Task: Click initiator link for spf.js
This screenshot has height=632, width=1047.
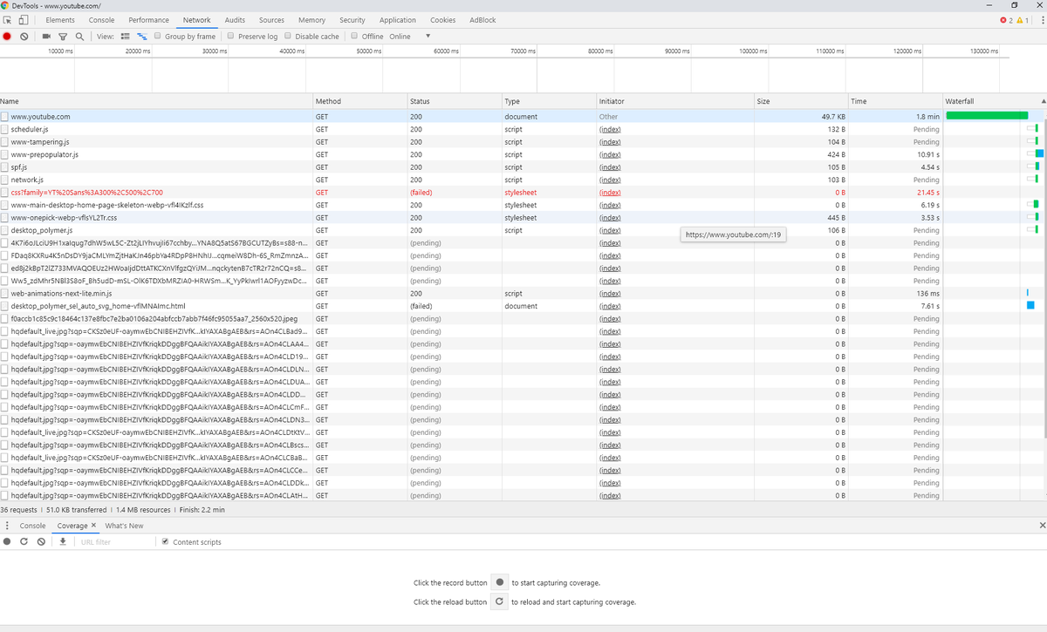Action: (610, 166)
